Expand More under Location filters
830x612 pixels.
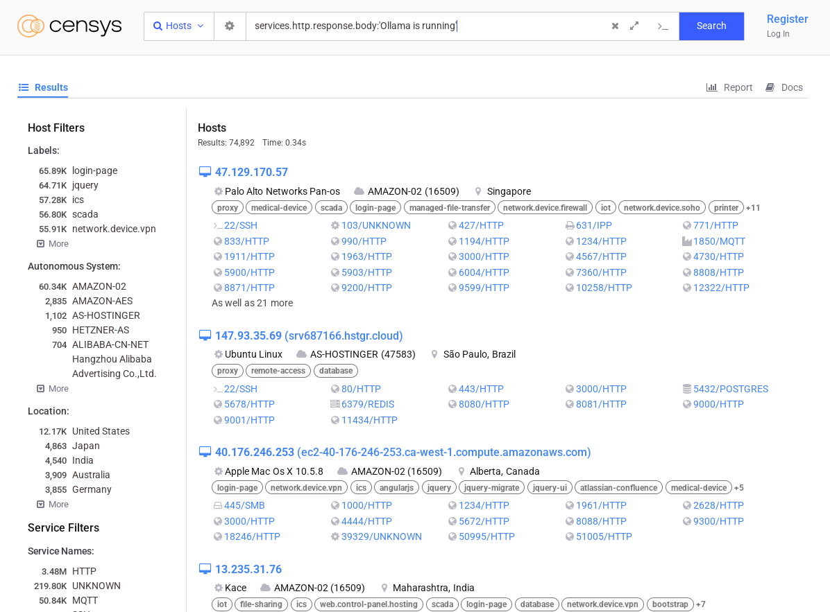(53, 505)
